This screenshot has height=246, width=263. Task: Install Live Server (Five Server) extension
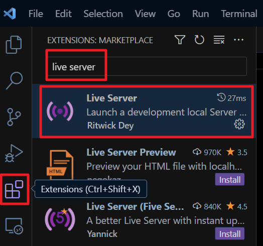pyautogui.click(x=230, y=234)
